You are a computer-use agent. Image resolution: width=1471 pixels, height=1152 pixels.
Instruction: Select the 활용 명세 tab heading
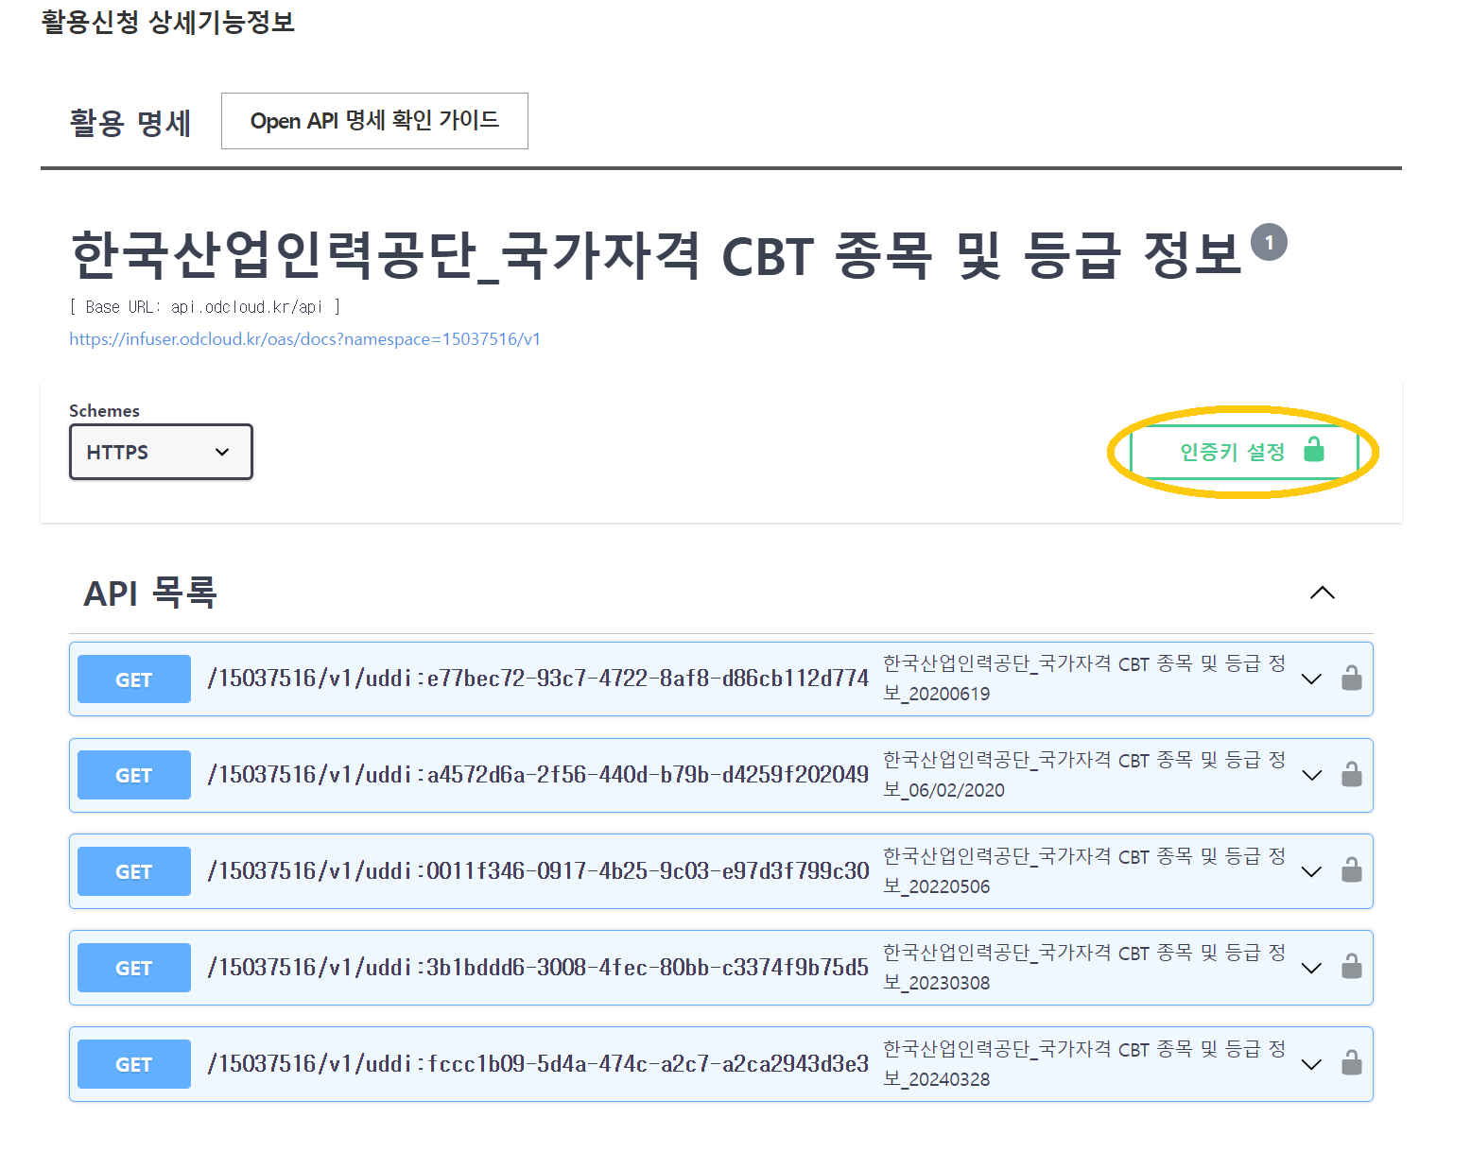[x=130, y=123]
